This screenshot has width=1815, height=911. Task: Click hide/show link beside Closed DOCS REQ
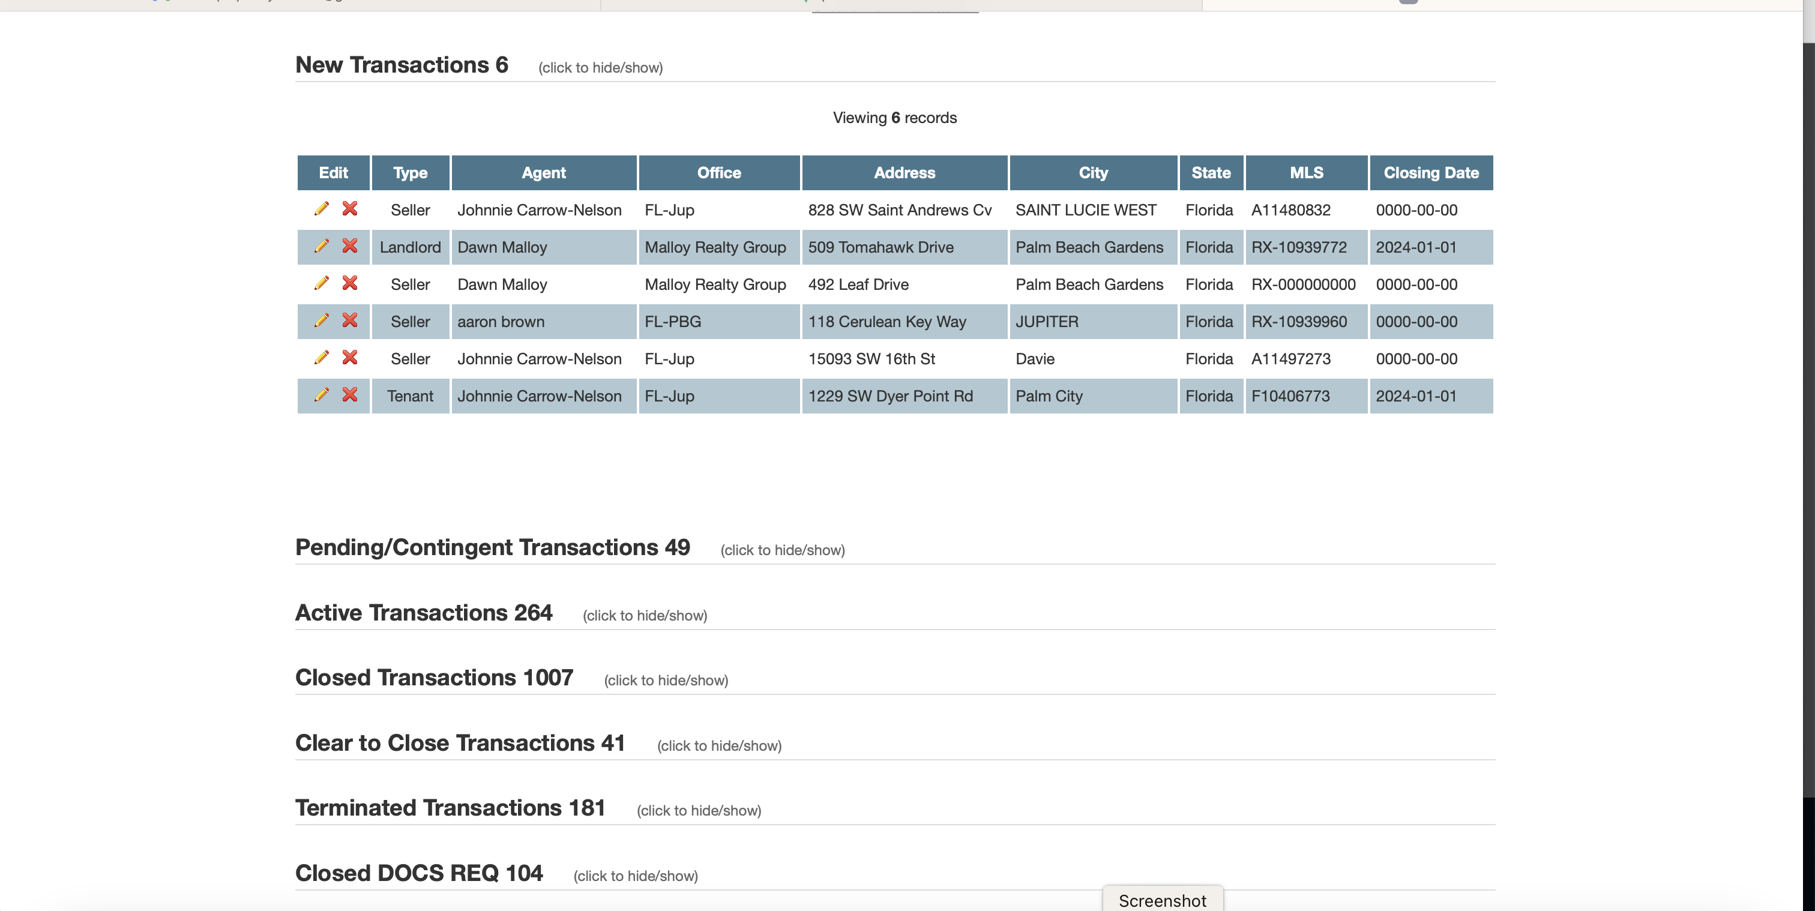[x=636, y=876]
